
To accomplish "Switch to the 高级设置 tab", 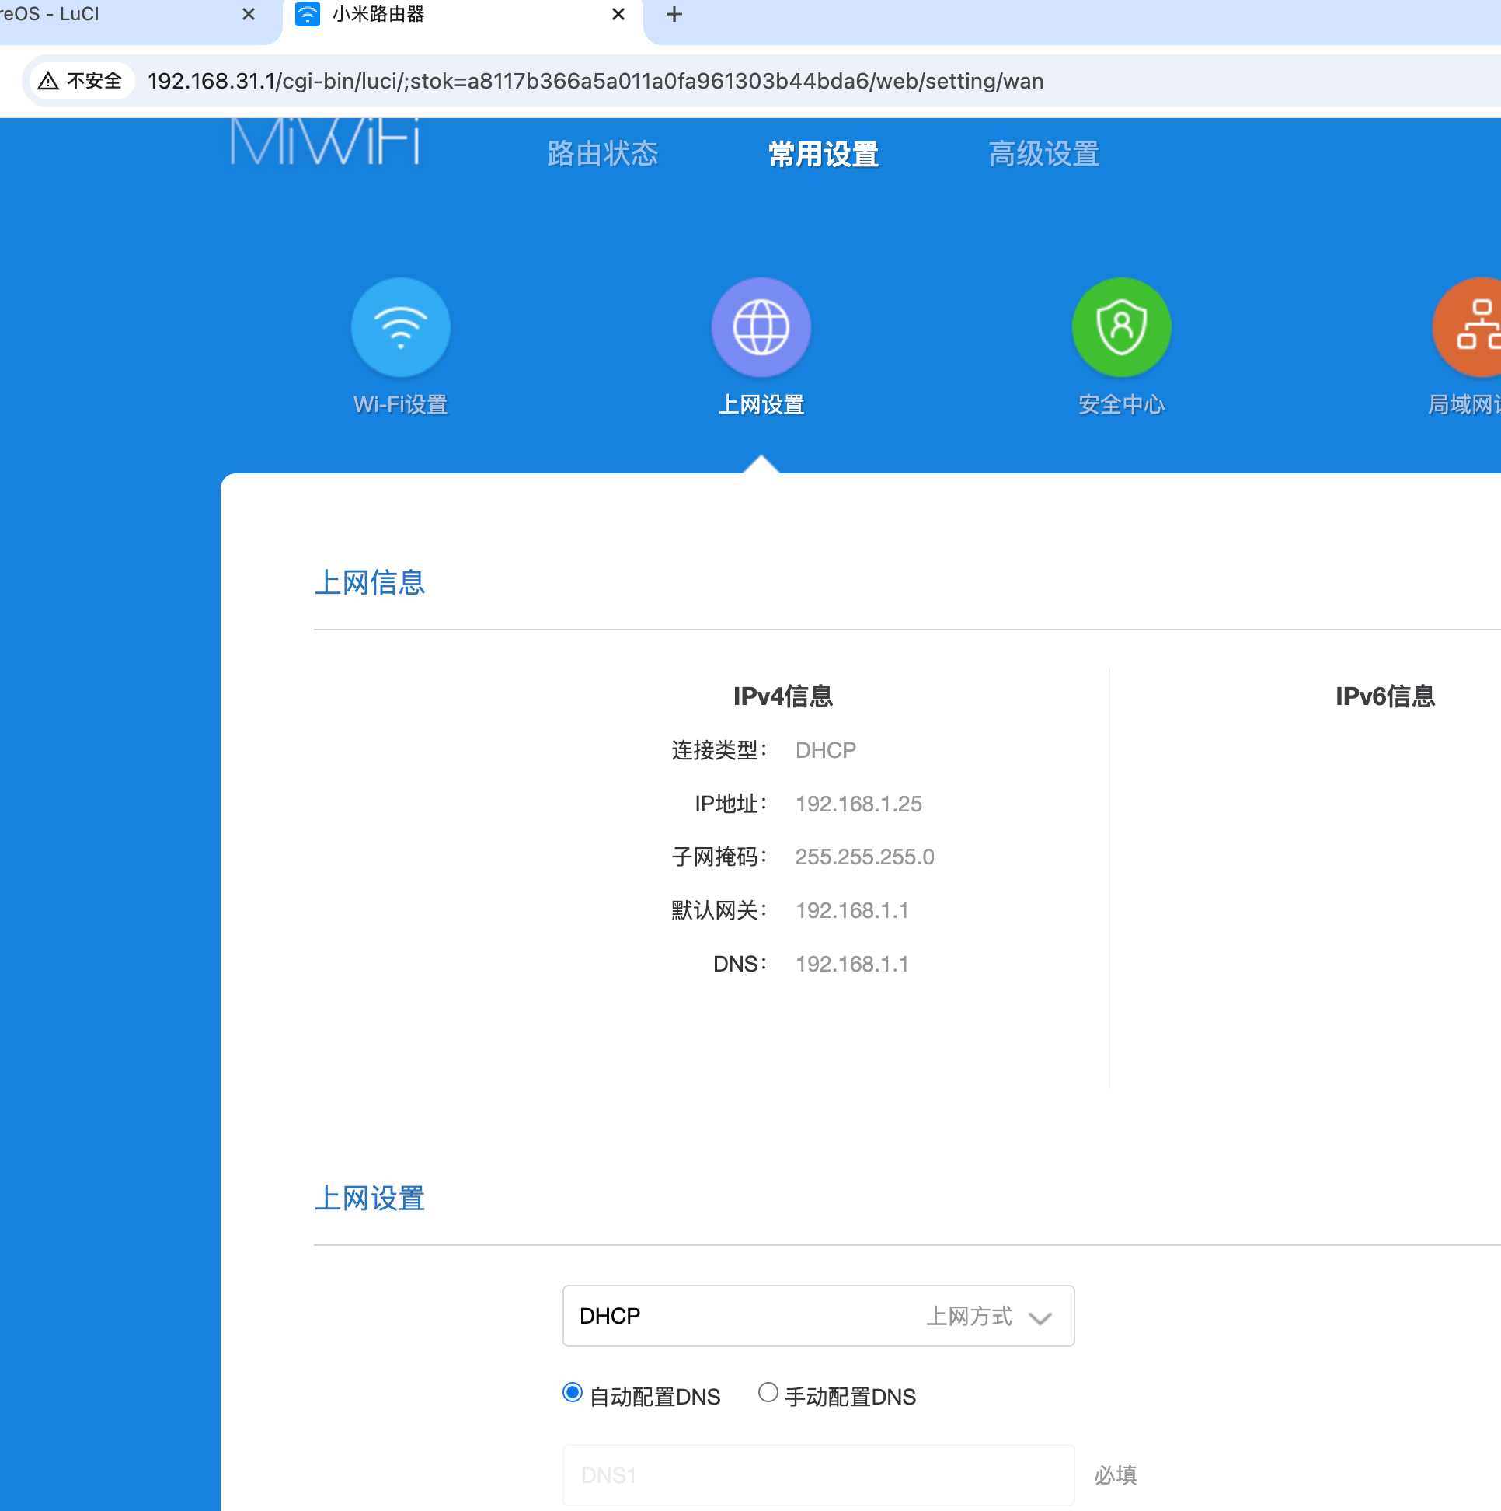I will coord(1043,154).
